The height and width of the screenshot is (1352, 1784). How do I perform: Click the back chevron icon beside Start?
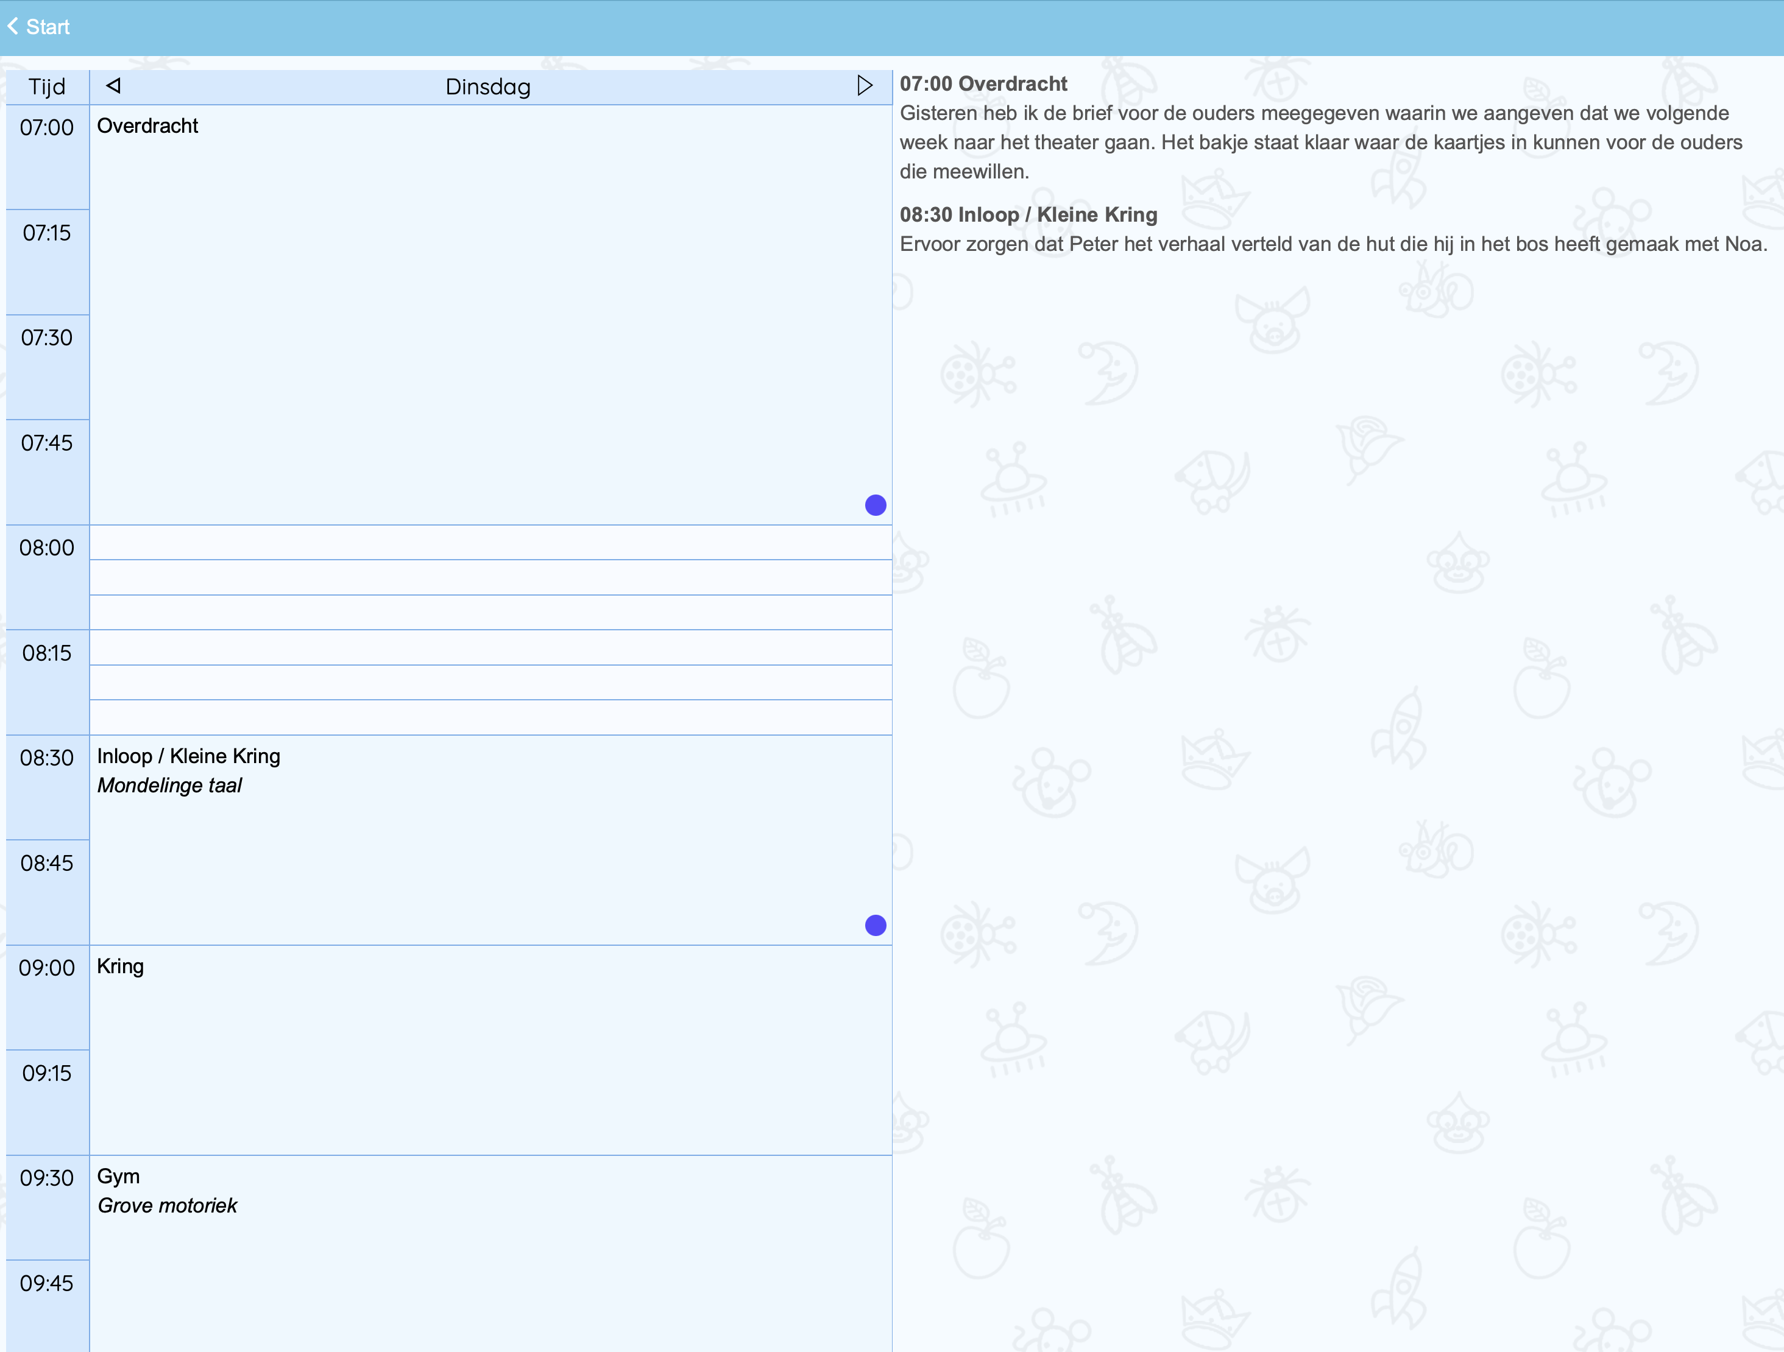(x=13, y=27)
